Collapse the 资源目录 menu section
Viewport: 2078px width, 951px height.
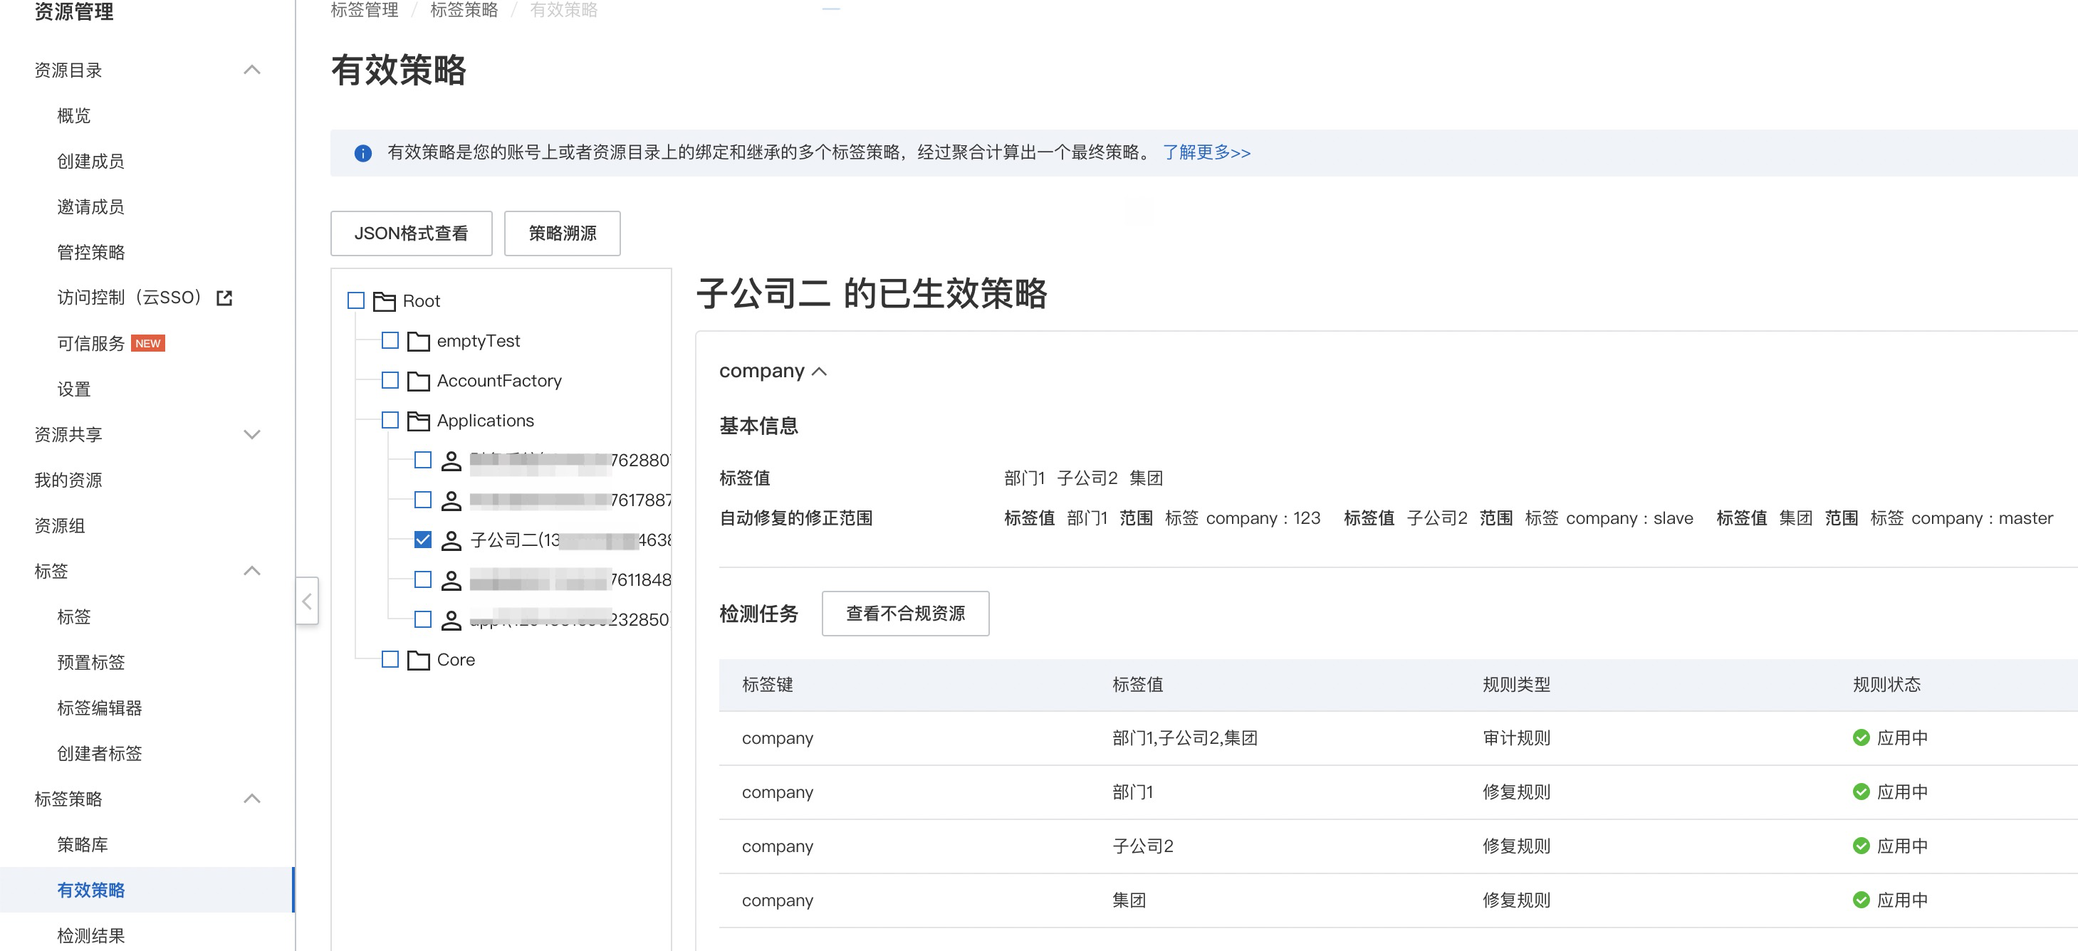tap(251, 70)
